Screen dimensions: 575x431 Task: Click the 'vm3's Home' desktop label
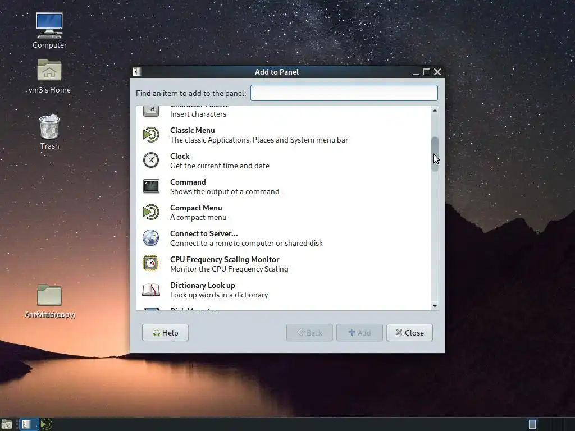point(49,90)
